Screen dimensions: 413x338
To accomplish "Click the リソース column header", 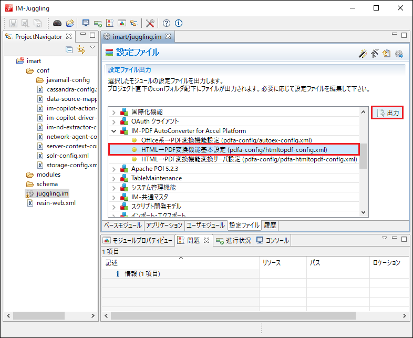I will pos(283,263).
